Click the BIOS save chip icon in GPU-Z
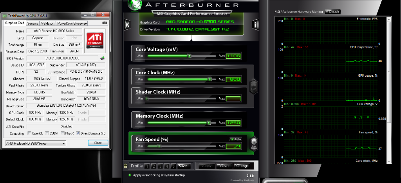The height and width of the screenshot is (183, 401). [102, 58]
